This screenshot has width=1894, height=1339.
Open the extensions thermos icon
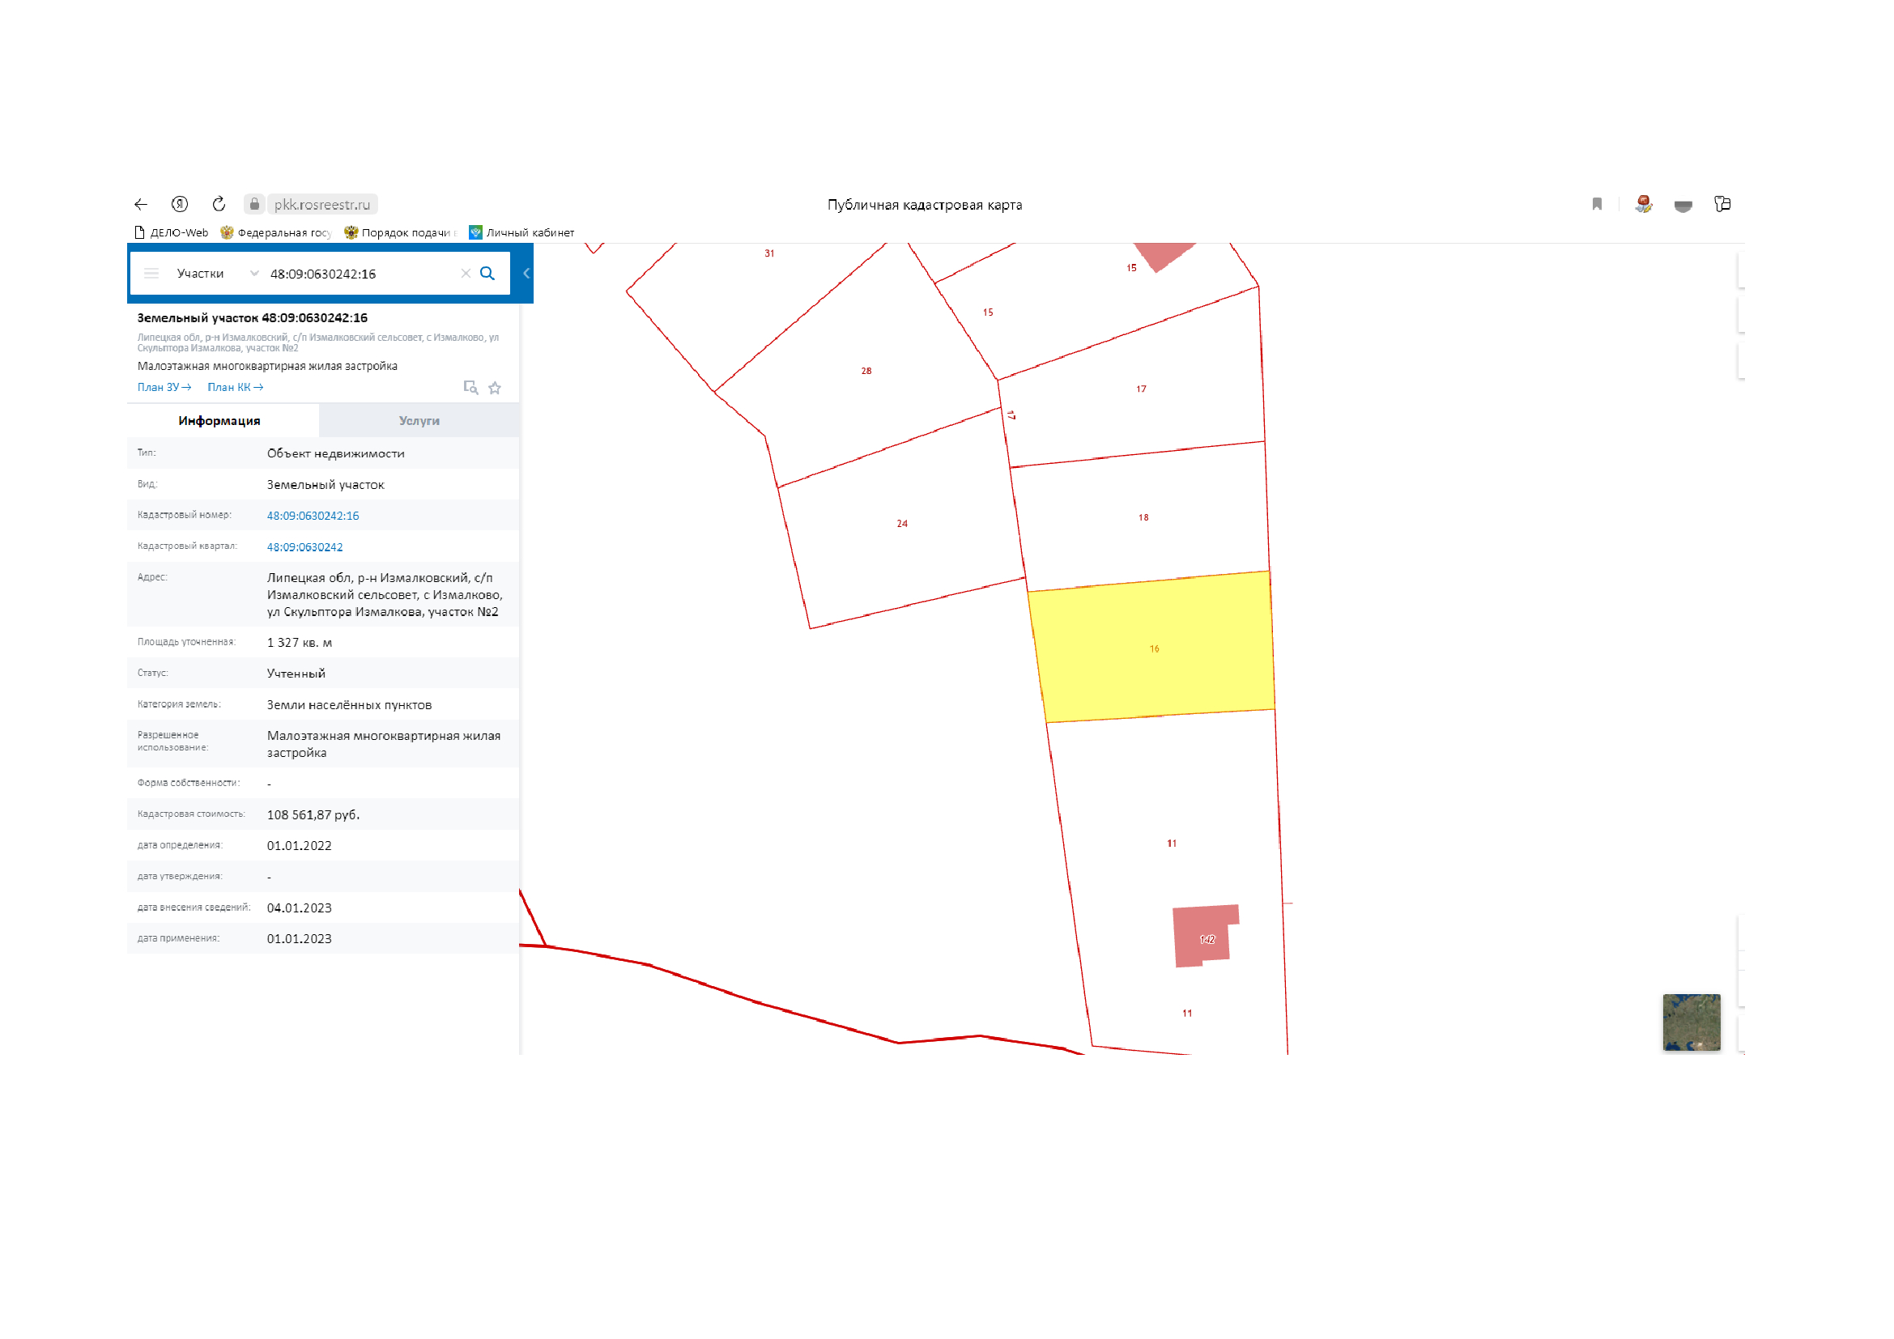[x=1722, y=204]
